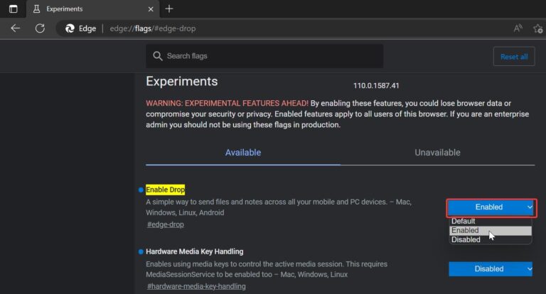
Task: Open the #edge-drop anchor link
Action: 166,225
